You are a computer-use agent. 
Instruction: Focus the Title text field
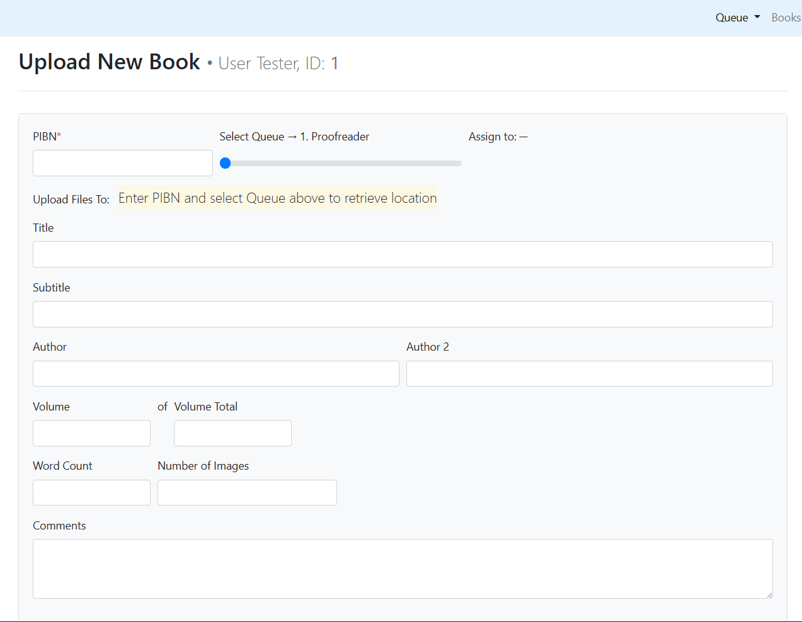(x=403, y=254)
